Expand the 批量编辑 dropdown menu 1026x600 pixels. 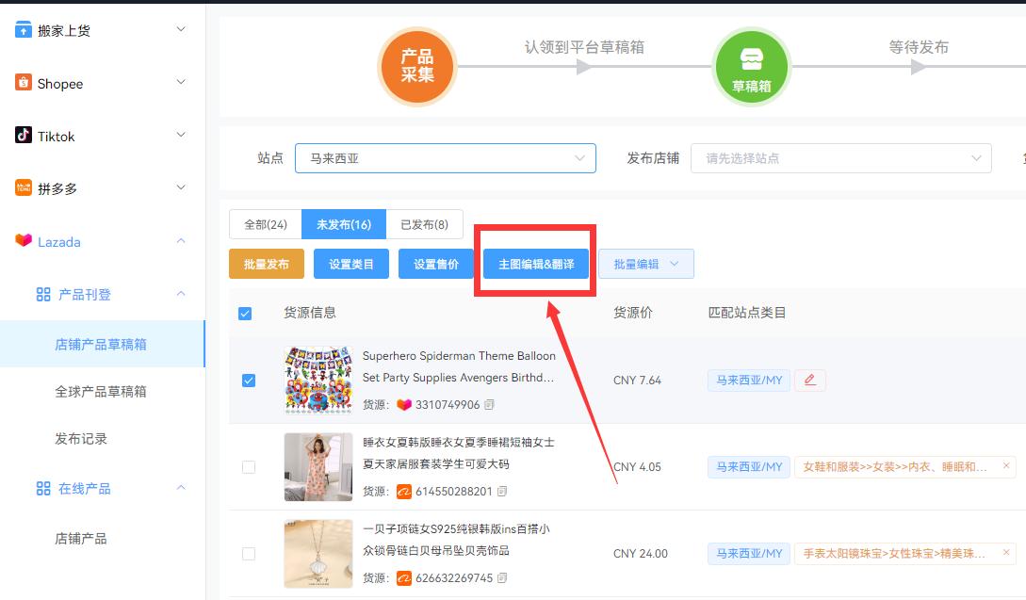(x=645, y=264)
